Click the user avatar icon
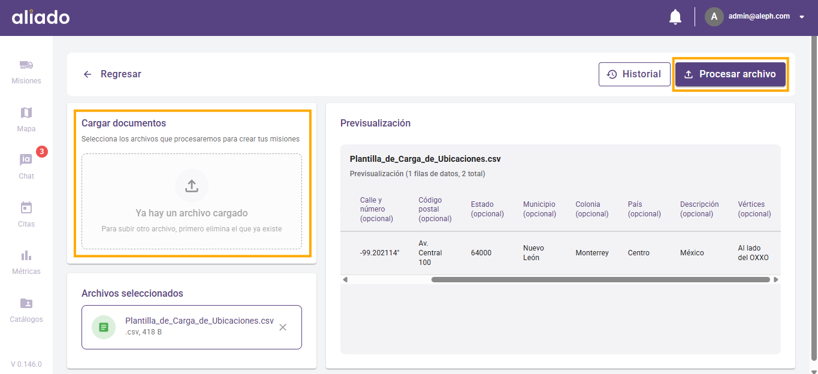The width and height of the screenshot is (818, 374). click(714, 17)
